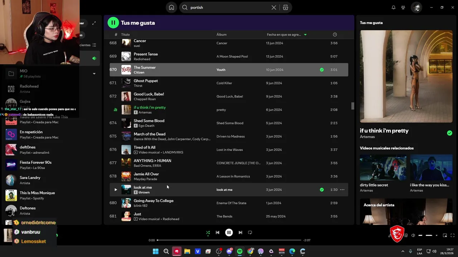Image resolution: width=458 pixels, height=257 pixels.
Task: Open Sara Landry artist in library
Action: pos(50,180)
